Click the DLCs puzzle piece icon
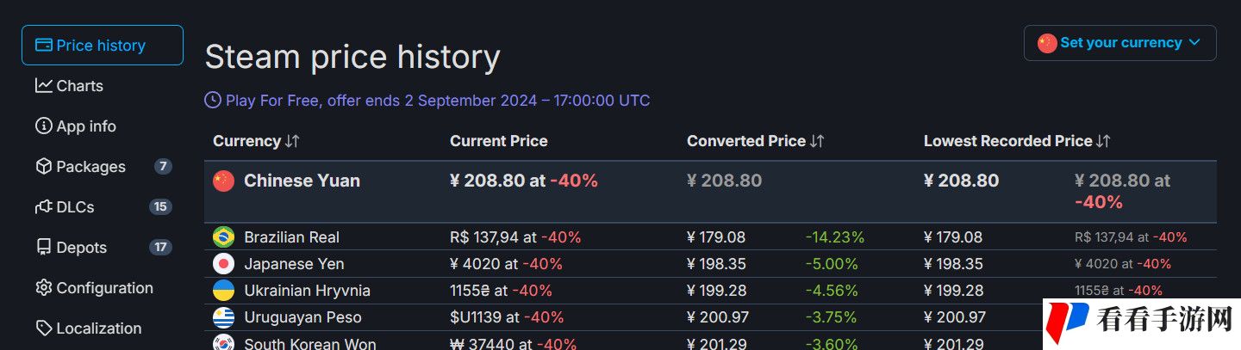The image size is (1241, 350). [x=43, y=207]
